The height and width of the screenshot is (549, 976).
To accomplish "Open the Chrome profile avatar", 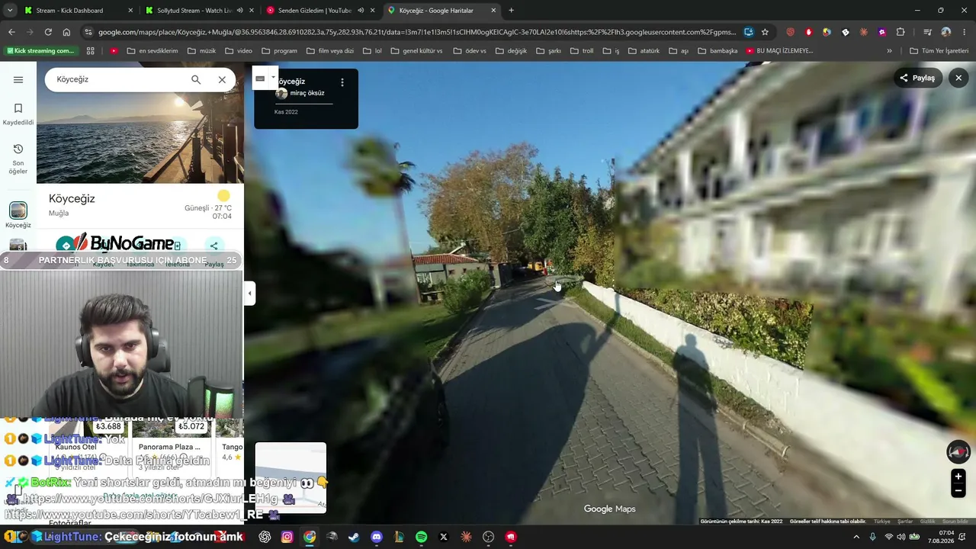I will click(946, 32).
